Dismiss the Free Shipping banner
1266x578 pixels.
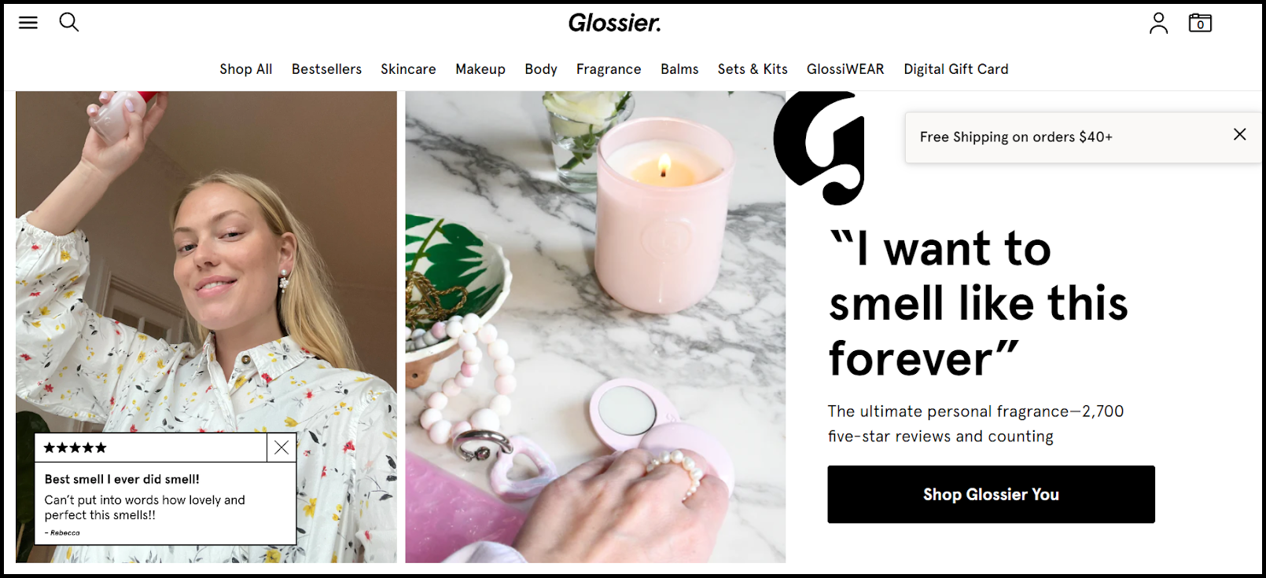click(x=1239, y=134)
